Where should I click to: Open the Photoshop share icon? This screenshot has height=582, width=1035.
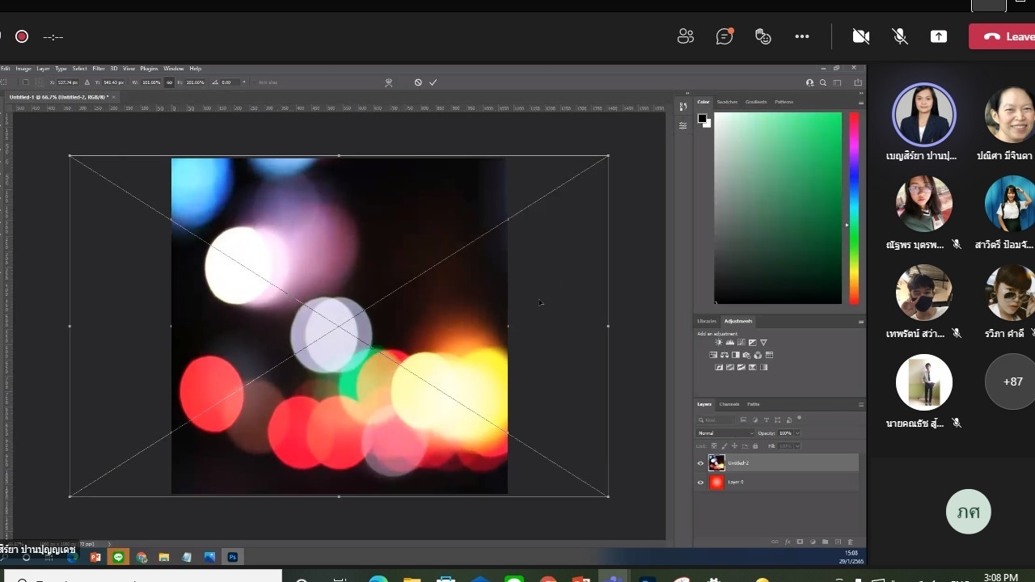(858, 82)
